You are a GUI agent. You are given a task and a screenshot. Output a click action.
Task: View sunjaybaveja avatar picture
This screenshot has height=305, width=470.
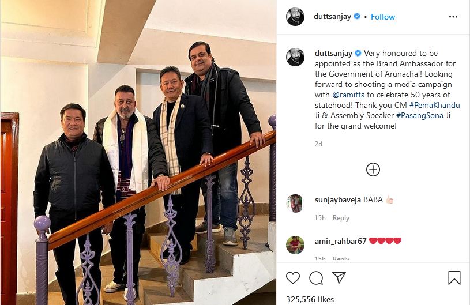(x=295, y=204)
